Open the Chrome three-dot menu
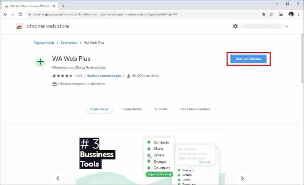This screenshot has width=304, height=185. point(299,14)
